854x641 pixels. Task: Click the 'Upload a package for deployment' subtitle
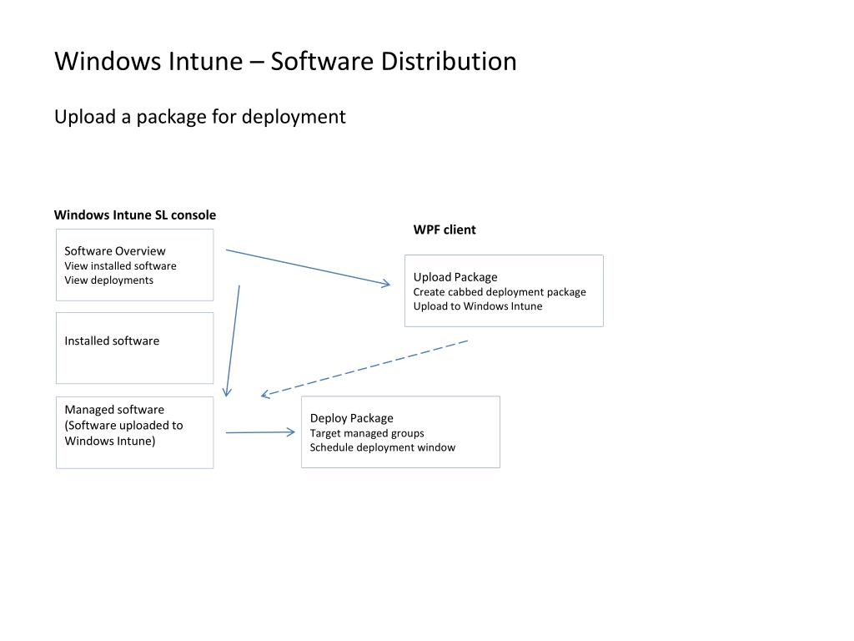(200, 117)
